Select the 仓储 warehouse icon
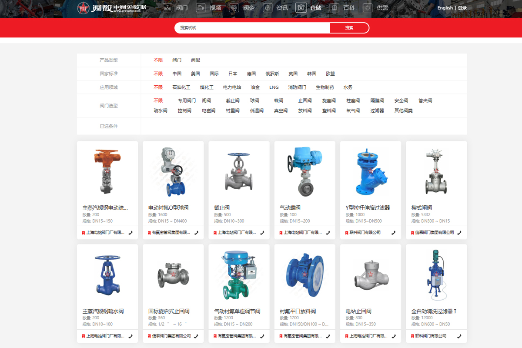This screenshot has height=348, width=522. pyautogui.click(x=301, y=8)
